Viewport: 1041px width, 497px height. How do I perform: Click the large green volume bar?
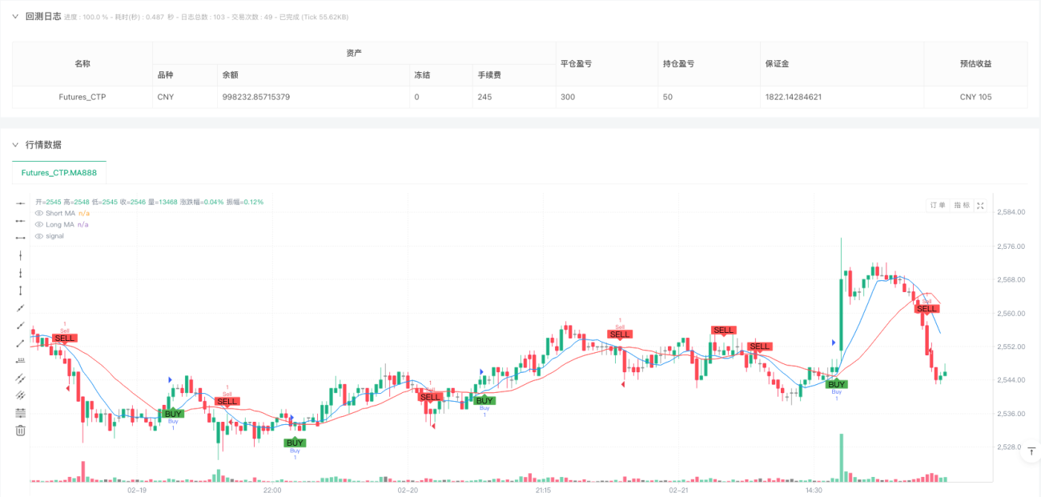pos(841,458)
